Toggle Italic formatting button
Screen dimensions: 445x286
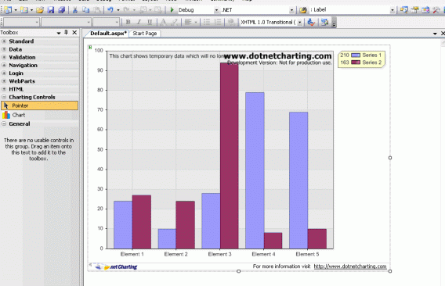[139, 22]
